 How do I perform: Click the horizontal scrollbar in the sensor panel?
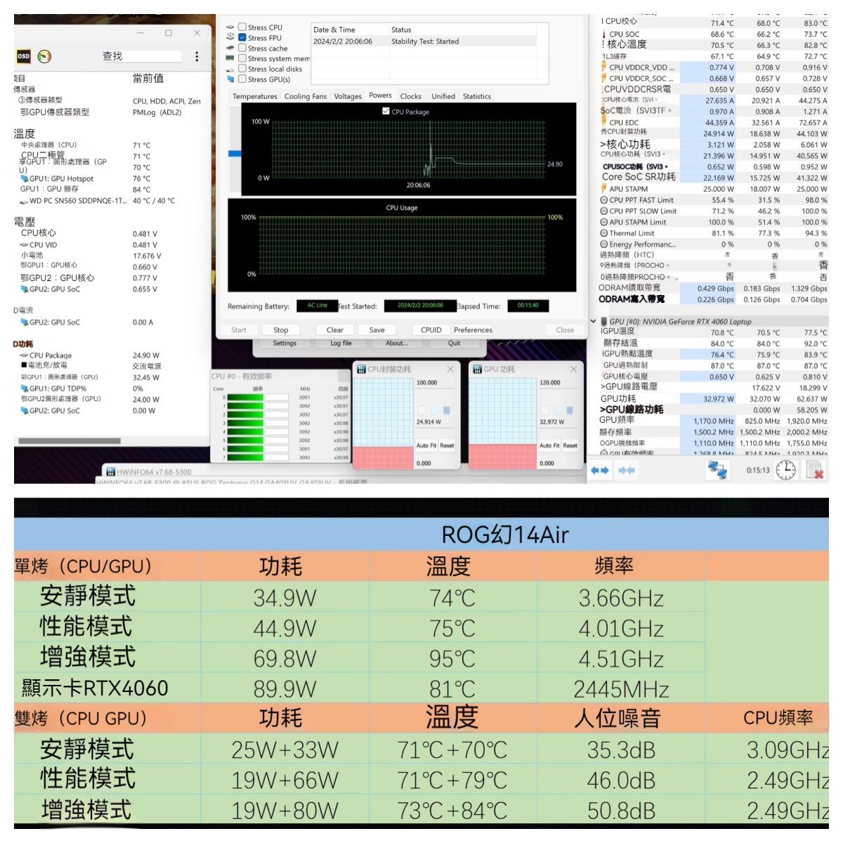point(70,441)
